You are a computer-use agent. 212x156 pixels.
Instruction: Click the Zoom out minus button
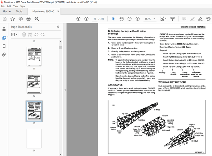pos(130,19)
